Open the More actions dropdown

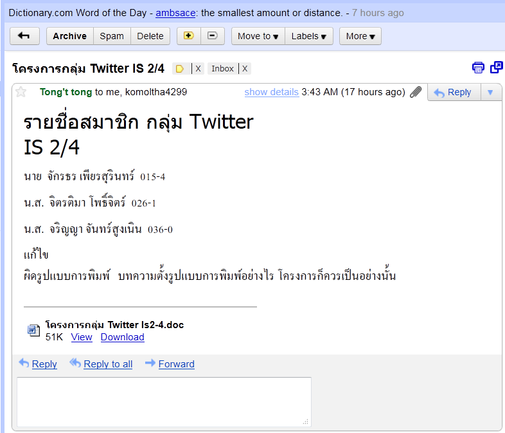click(360, 36)
